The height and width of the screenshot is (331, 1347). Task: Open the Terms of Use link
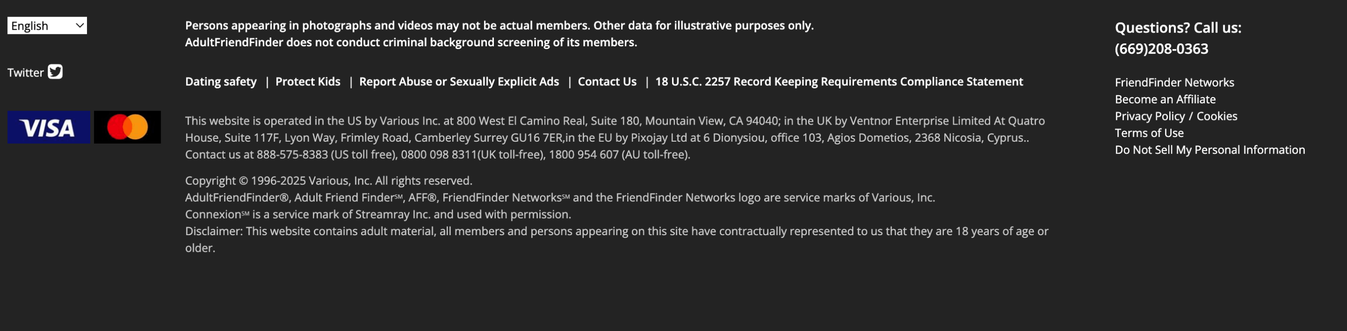(x=1149, y=133)
